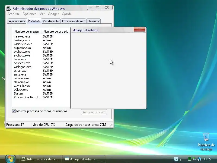
Task: Minimize the Administrador de tareas window
Action: click(91, 8)
